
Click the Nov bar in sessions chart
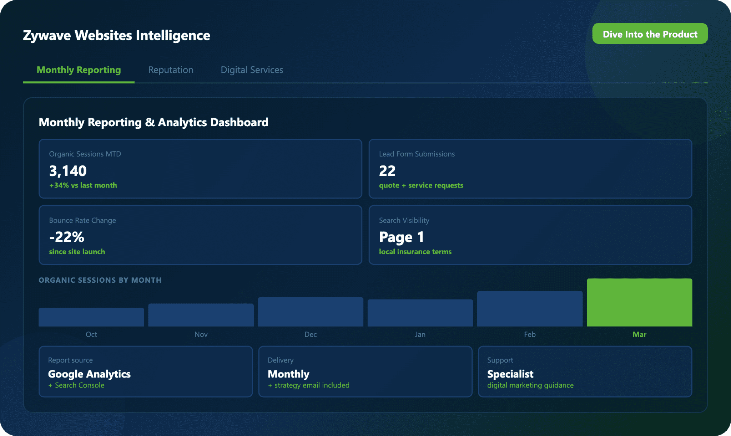(x=201, y=315)
